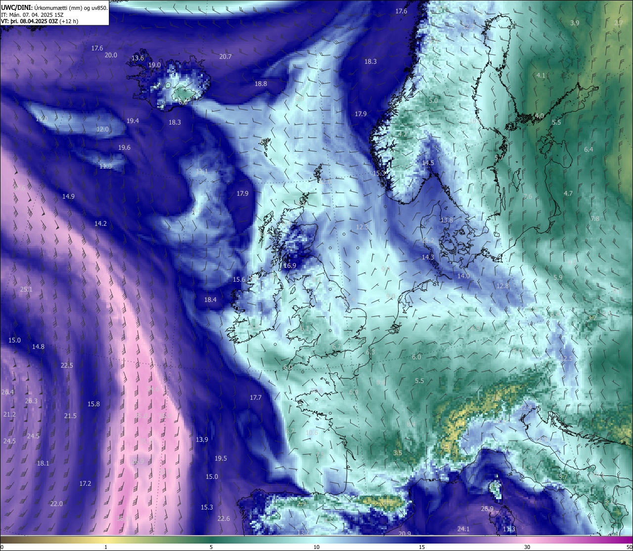Viewport: 633px width, 551px height.
Task: Click the '30' tick on the color scale
Action: [x=528, y=547]
